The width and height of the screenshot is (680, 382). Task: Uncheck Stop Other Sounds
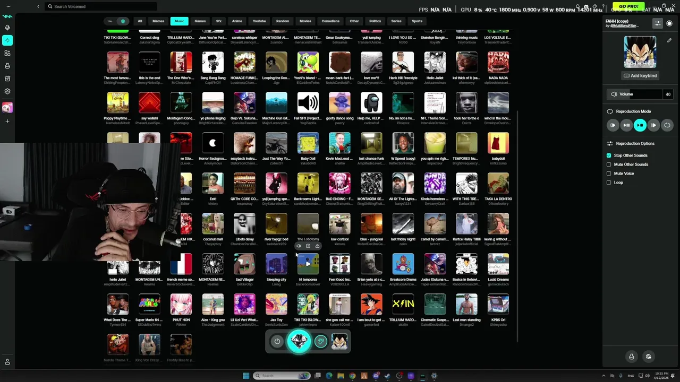tap(609, 155)
